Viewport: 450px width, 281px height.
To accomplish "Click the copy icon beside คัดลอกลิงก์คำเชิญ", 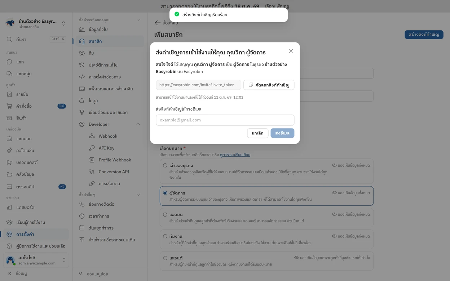I will click(x=251, y=85).
